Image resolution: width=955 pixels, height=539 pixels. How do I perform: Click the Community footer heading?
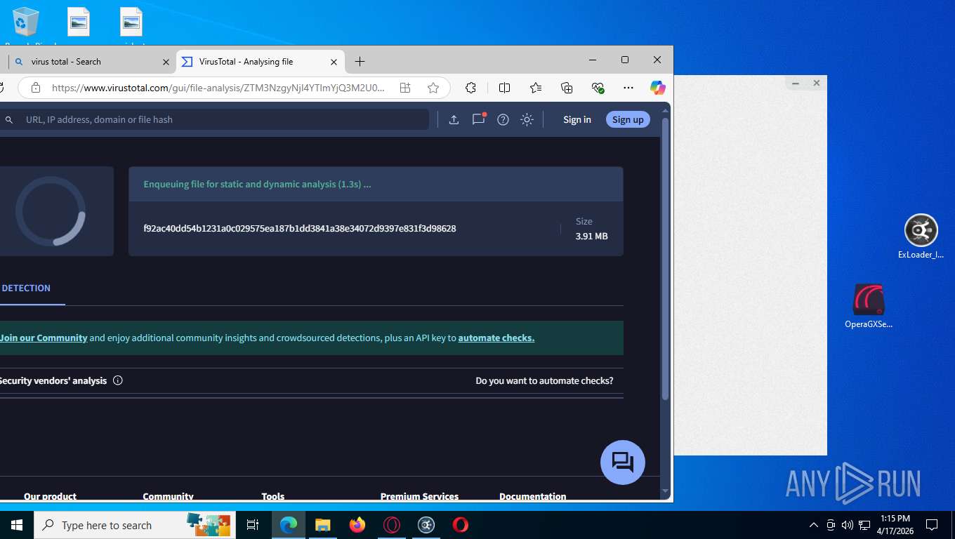pyautogui.click(x=168, y=495)
